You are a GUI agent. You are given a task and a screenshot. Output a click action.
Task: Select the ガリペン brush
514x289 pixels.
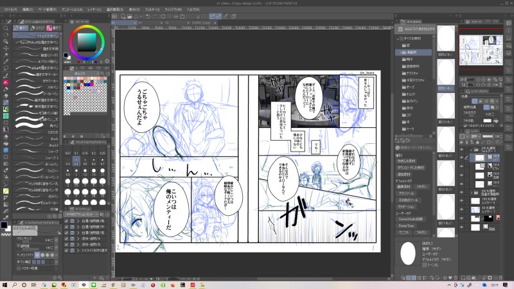pos(36,197)
